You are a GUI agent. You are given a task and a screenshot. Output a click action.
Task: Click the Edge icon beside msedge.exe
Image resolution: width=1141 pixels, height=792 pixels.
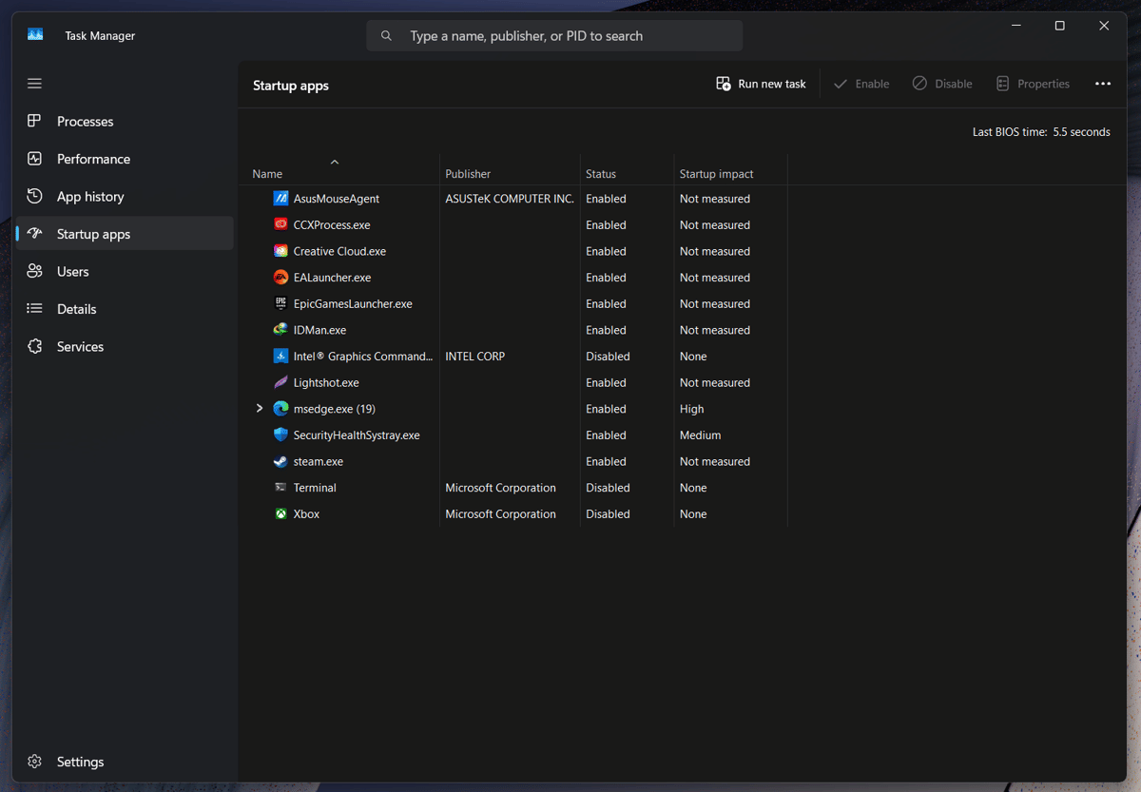click(280, 408)
